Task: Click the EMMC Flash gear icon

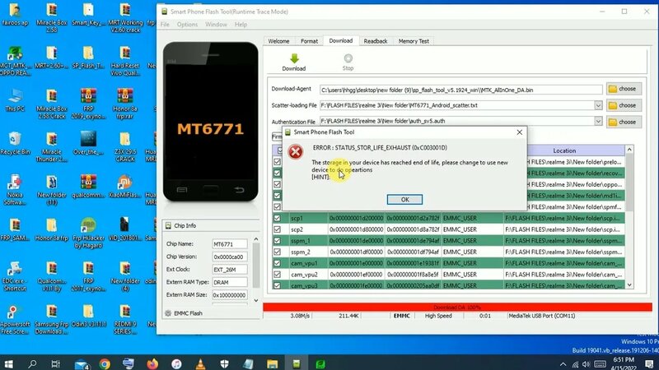Action: [x=168, y=313]
